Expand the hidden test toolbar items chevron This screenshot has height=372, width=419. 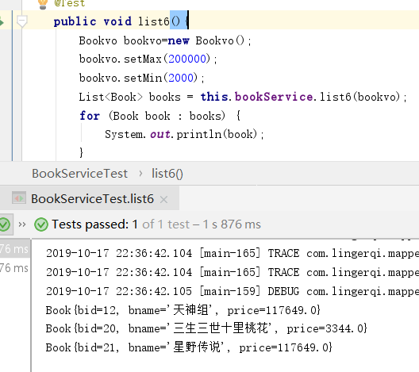(x=22, y=224)
